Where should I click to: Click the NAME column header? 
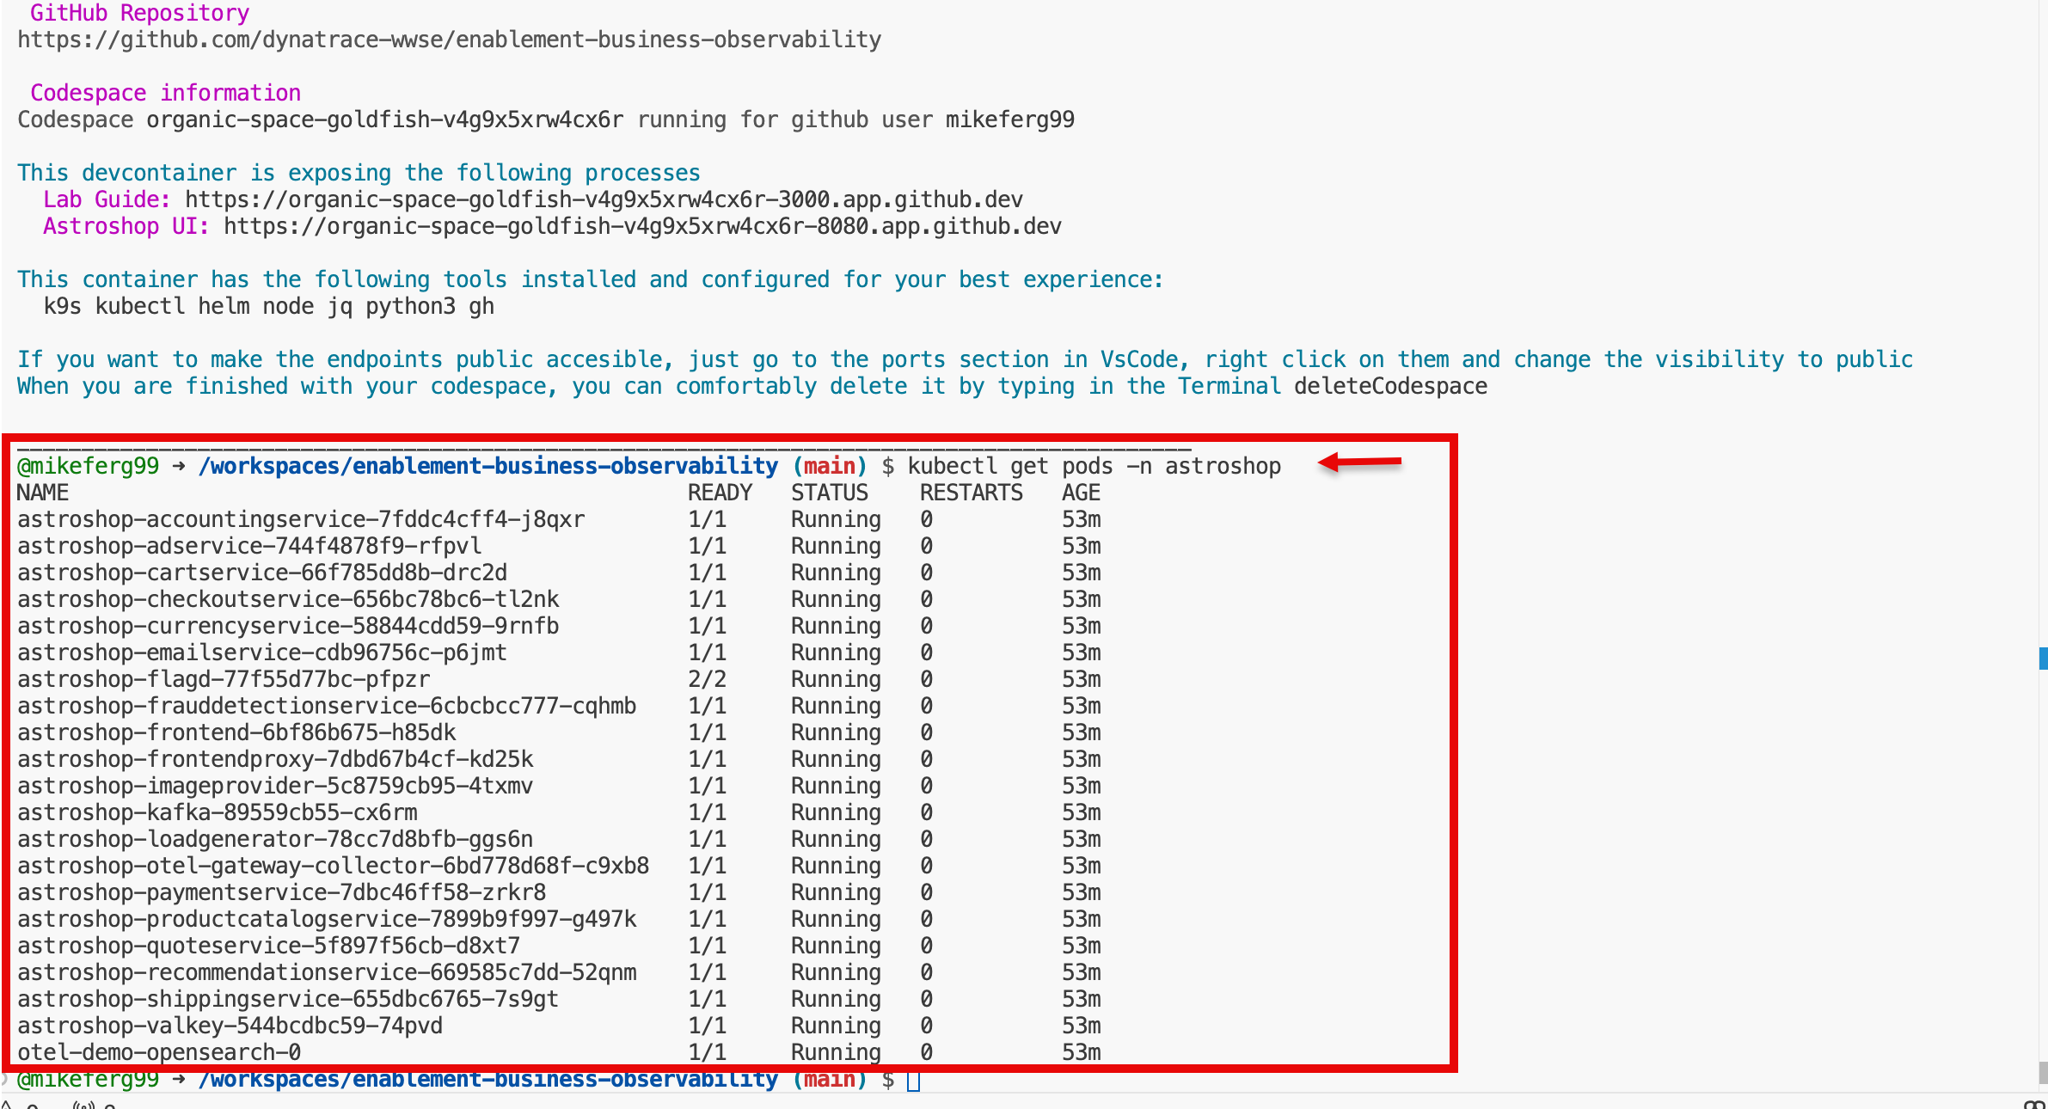tap(43, 493)
